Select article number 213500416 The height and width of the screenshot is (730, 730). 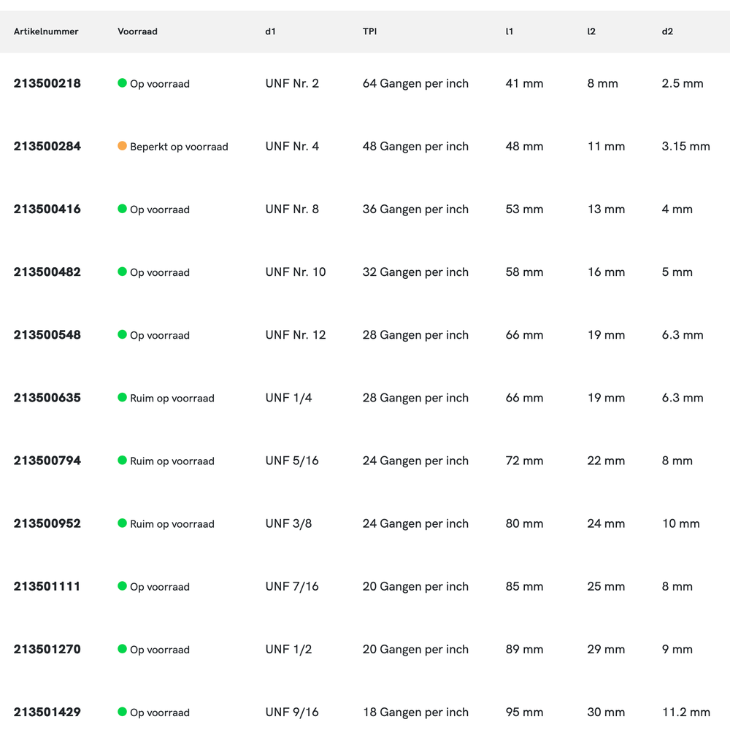coord(47,209)
